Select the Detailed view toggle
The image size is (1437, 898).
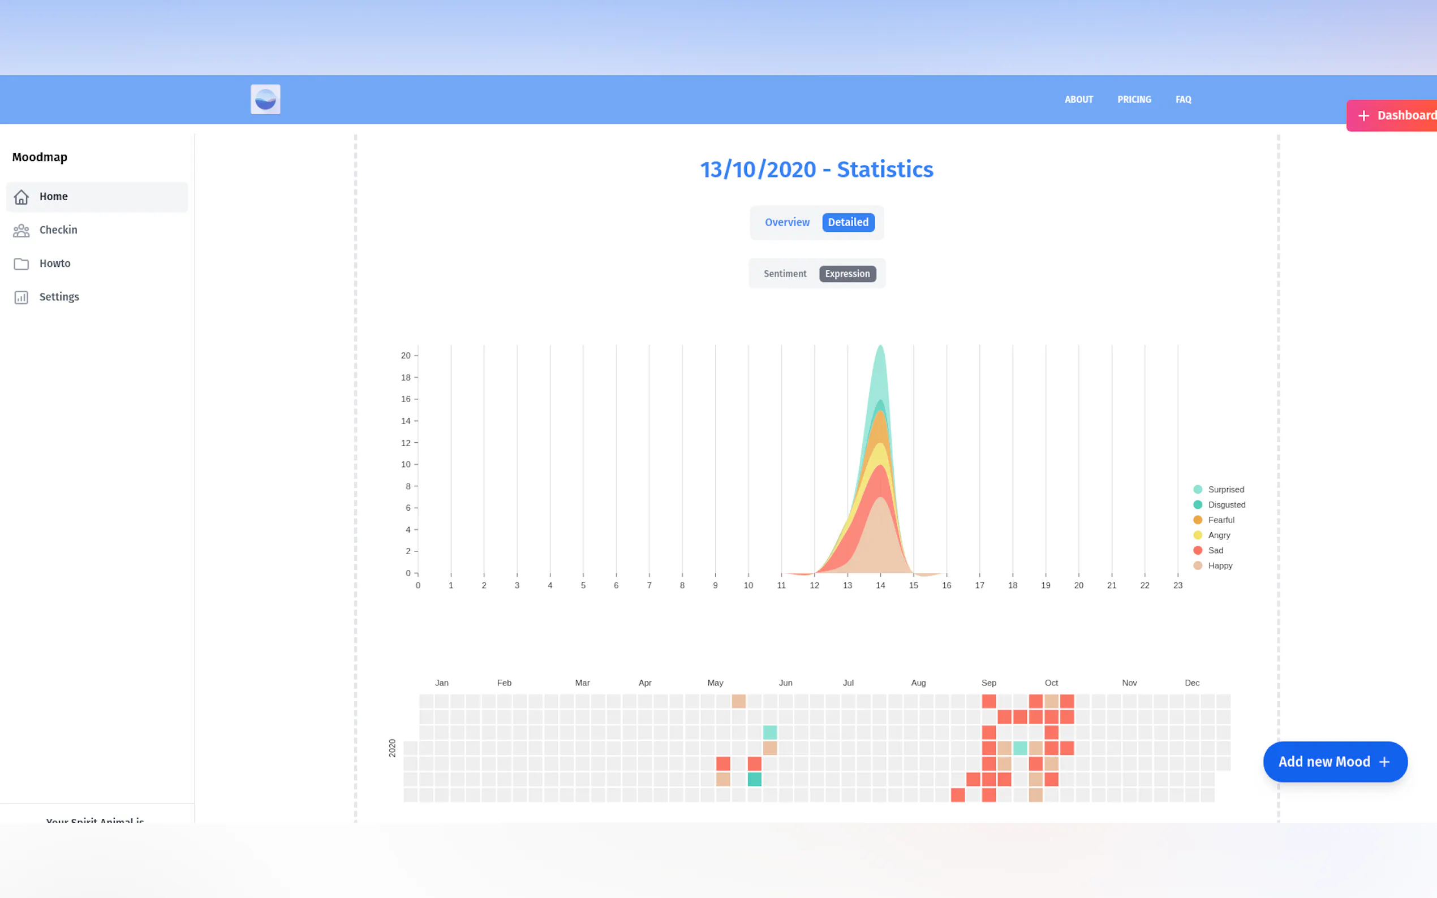(847, 222)
